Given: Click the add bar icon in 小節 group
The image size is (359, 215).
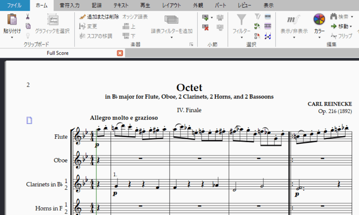Looking at the screenshot, I should point(205,17).
